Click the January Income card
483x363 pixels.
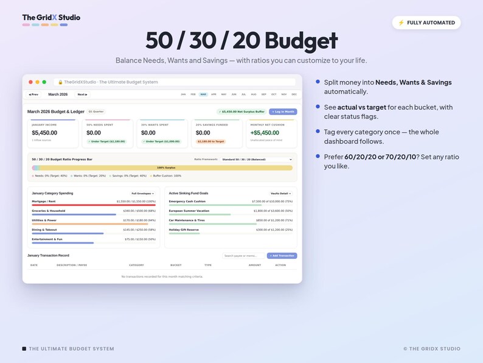click(53, 133)
